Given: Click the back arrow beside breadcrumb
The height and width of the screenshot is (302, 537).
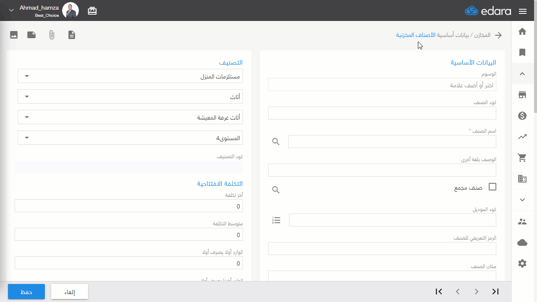Looking at the screenshot, I should 498,35.
